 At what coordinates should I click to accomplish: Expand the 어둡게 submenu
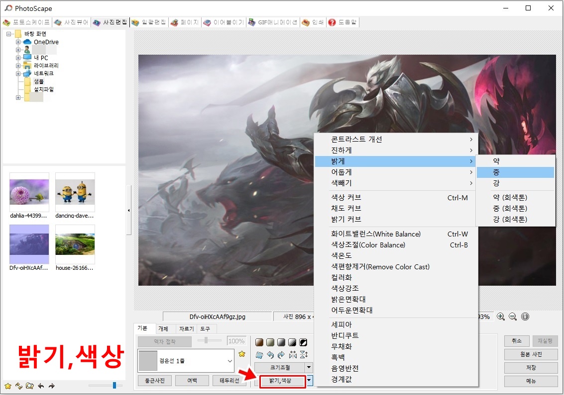click(x=396, y=172)
